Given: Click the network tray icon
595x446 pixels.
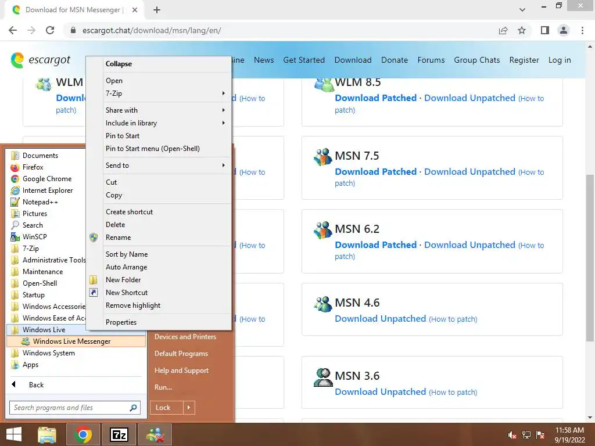Looking at the screenshot, I should 526,435.
